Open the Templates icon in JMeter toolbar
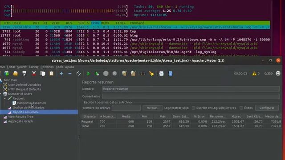The width and height of the screenshot is (285, 160). [x=7, y=73]
